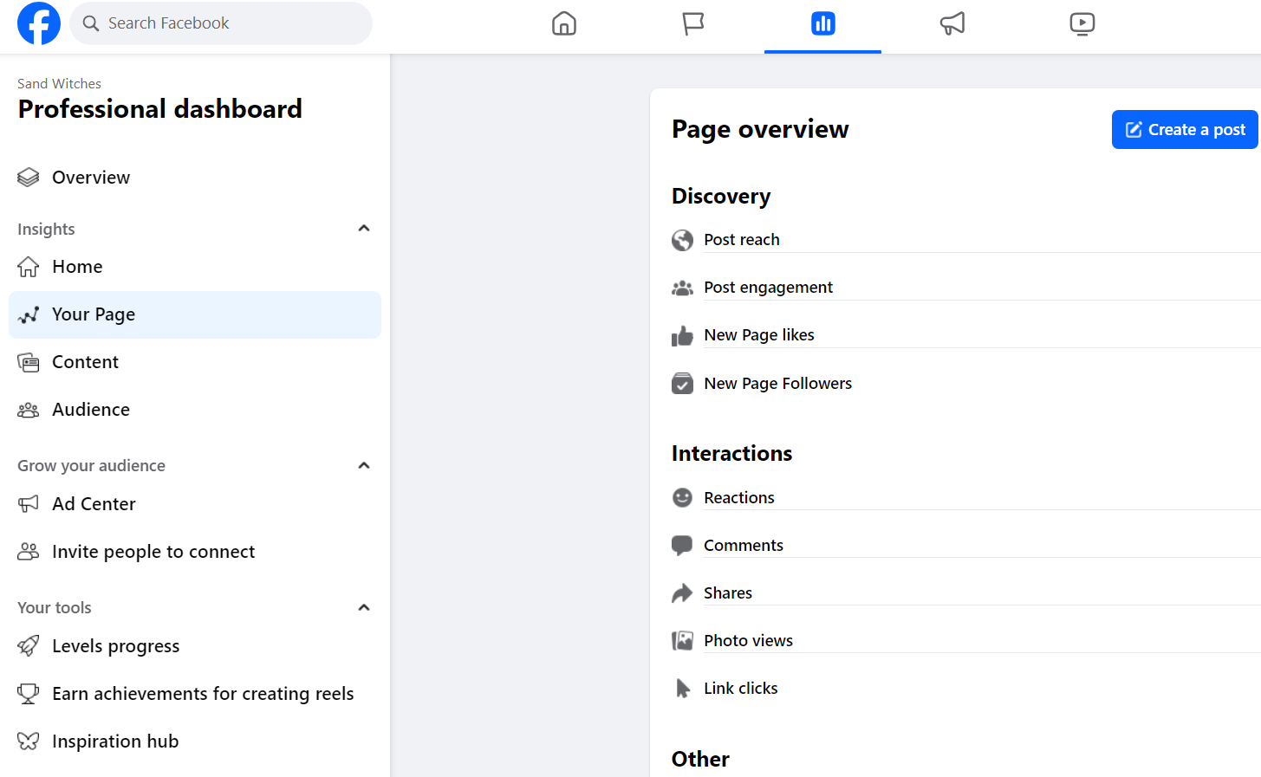Viewport: 1261px width, 777px height.
Task: Switch to the Content sidebar section
Action: [85, 361]
